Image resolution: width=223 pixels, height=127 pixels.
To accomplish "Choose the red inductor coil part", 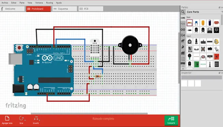I will [216, 23].
